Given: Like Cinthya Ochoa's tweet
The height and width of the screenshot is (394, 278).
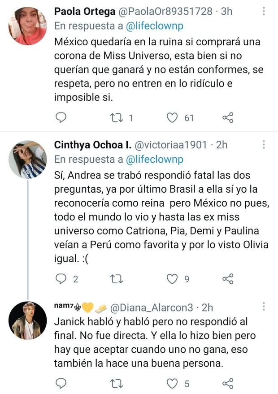Looking at the screenshot, I should [172, 279].
